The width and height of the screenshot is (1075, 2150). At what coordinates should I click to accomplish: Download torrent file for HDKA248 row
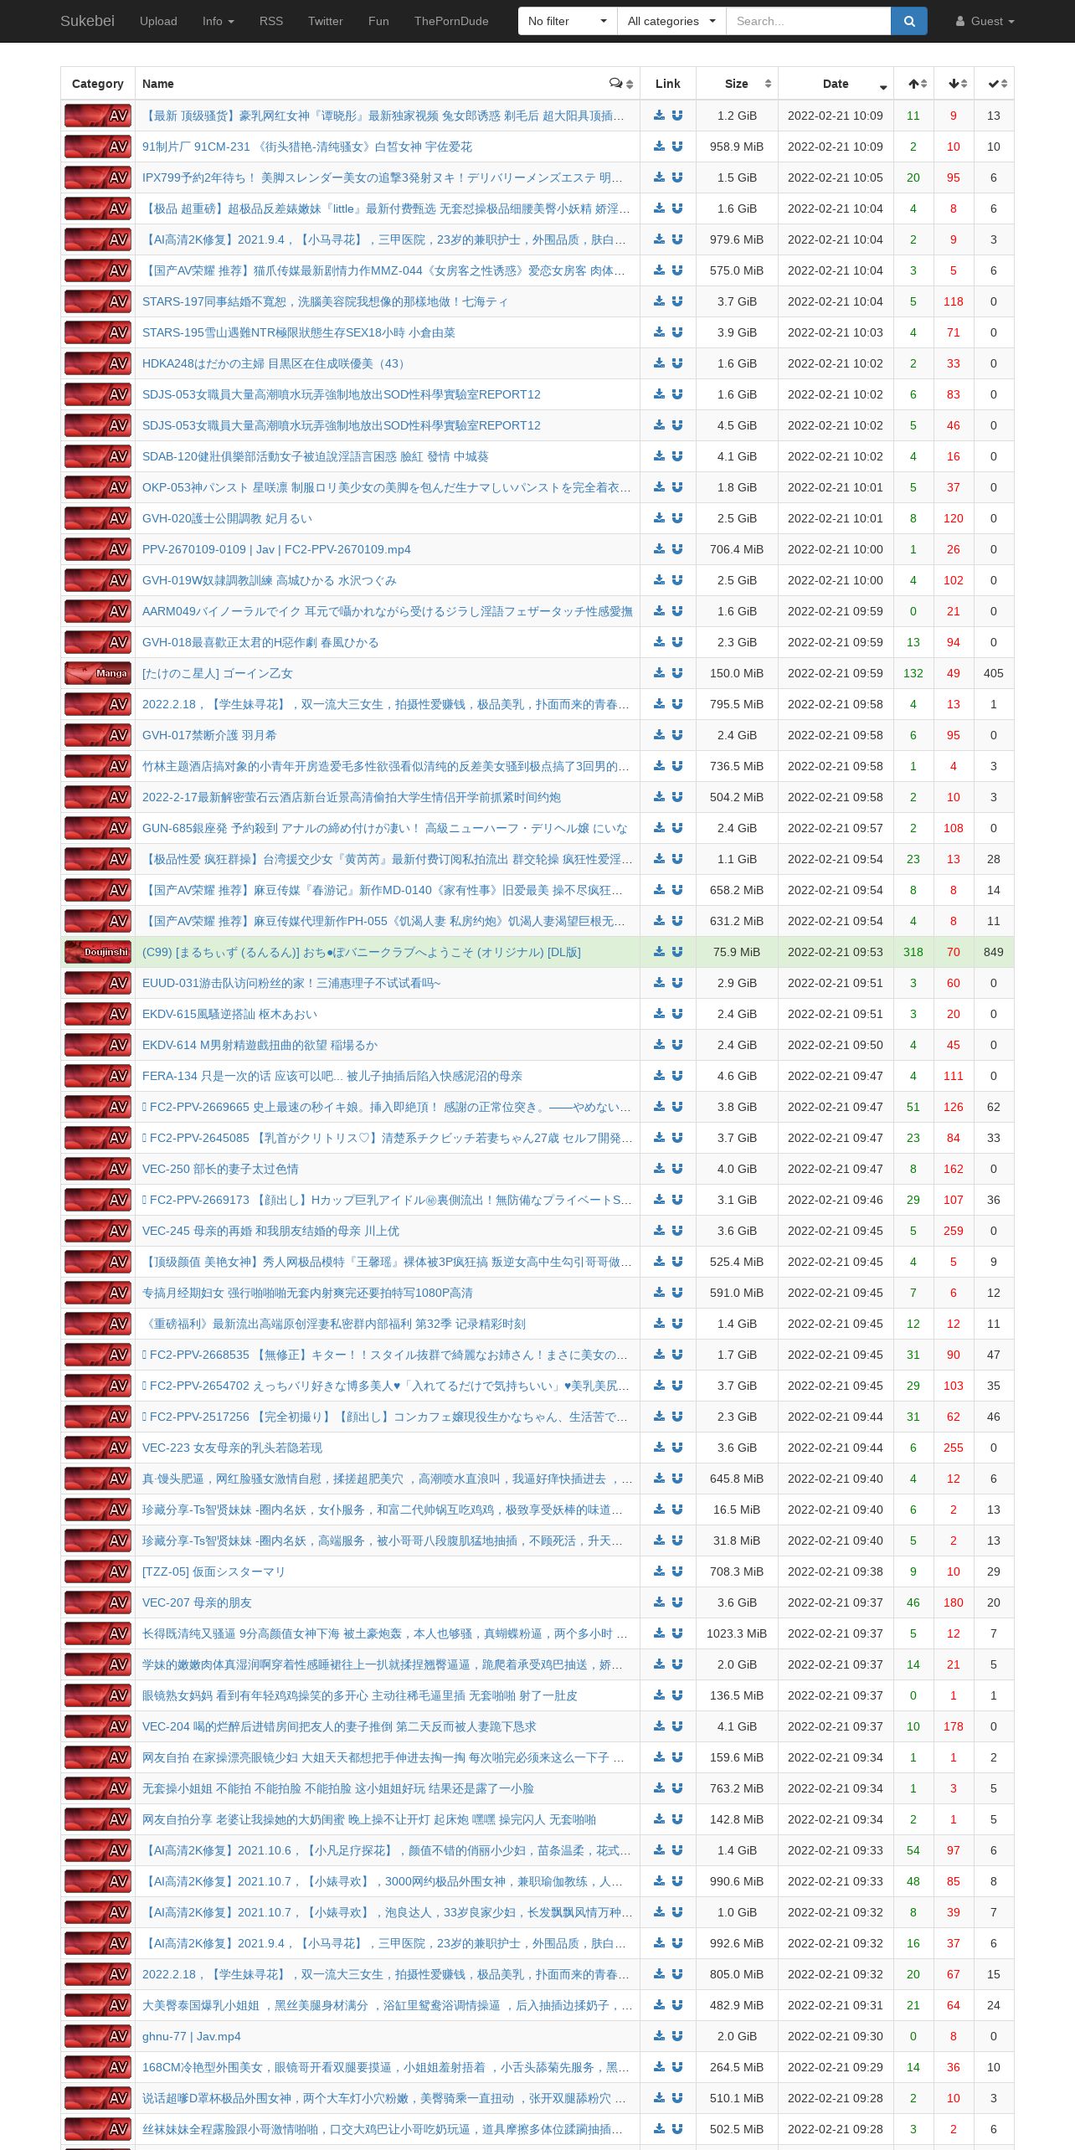[659, 363]
